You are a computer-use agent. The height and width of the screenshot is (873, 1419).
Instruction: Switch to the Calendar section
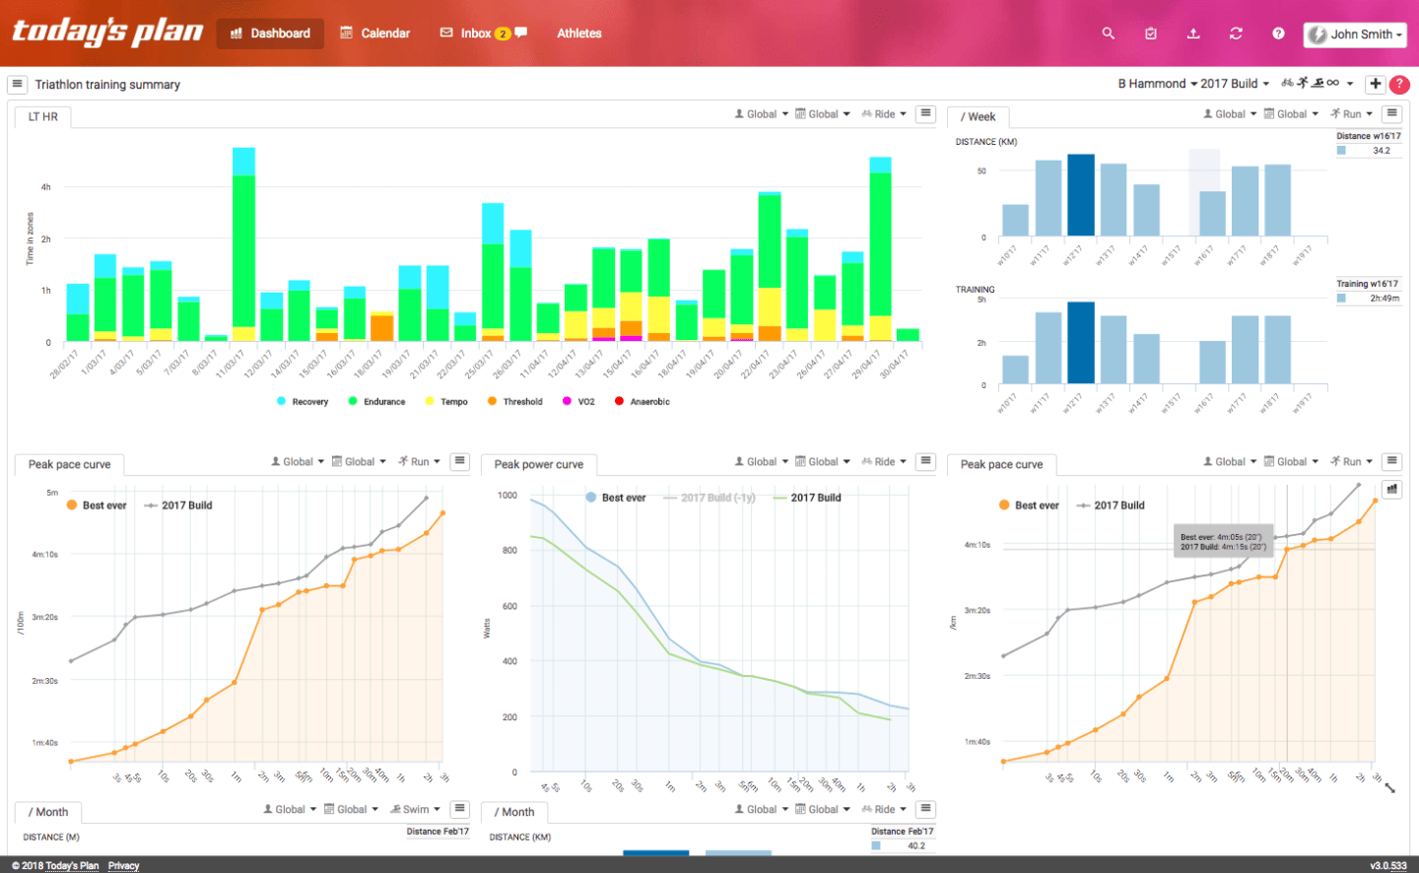[374, 33]
